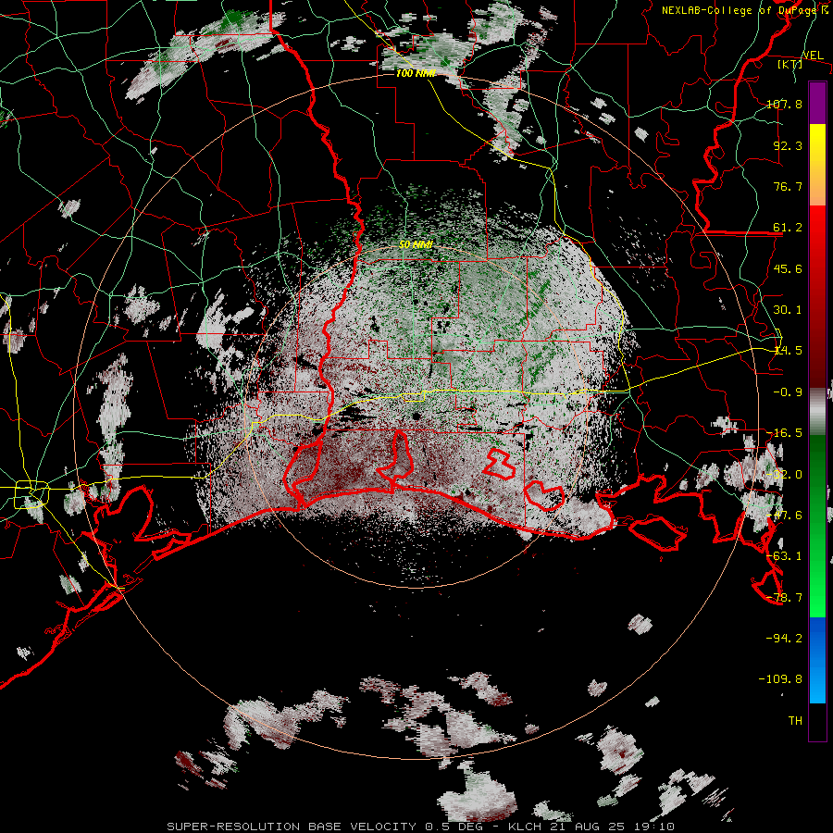833x833 pixels.
Task: Click the VEL legend title
Action: click(813, 55)
